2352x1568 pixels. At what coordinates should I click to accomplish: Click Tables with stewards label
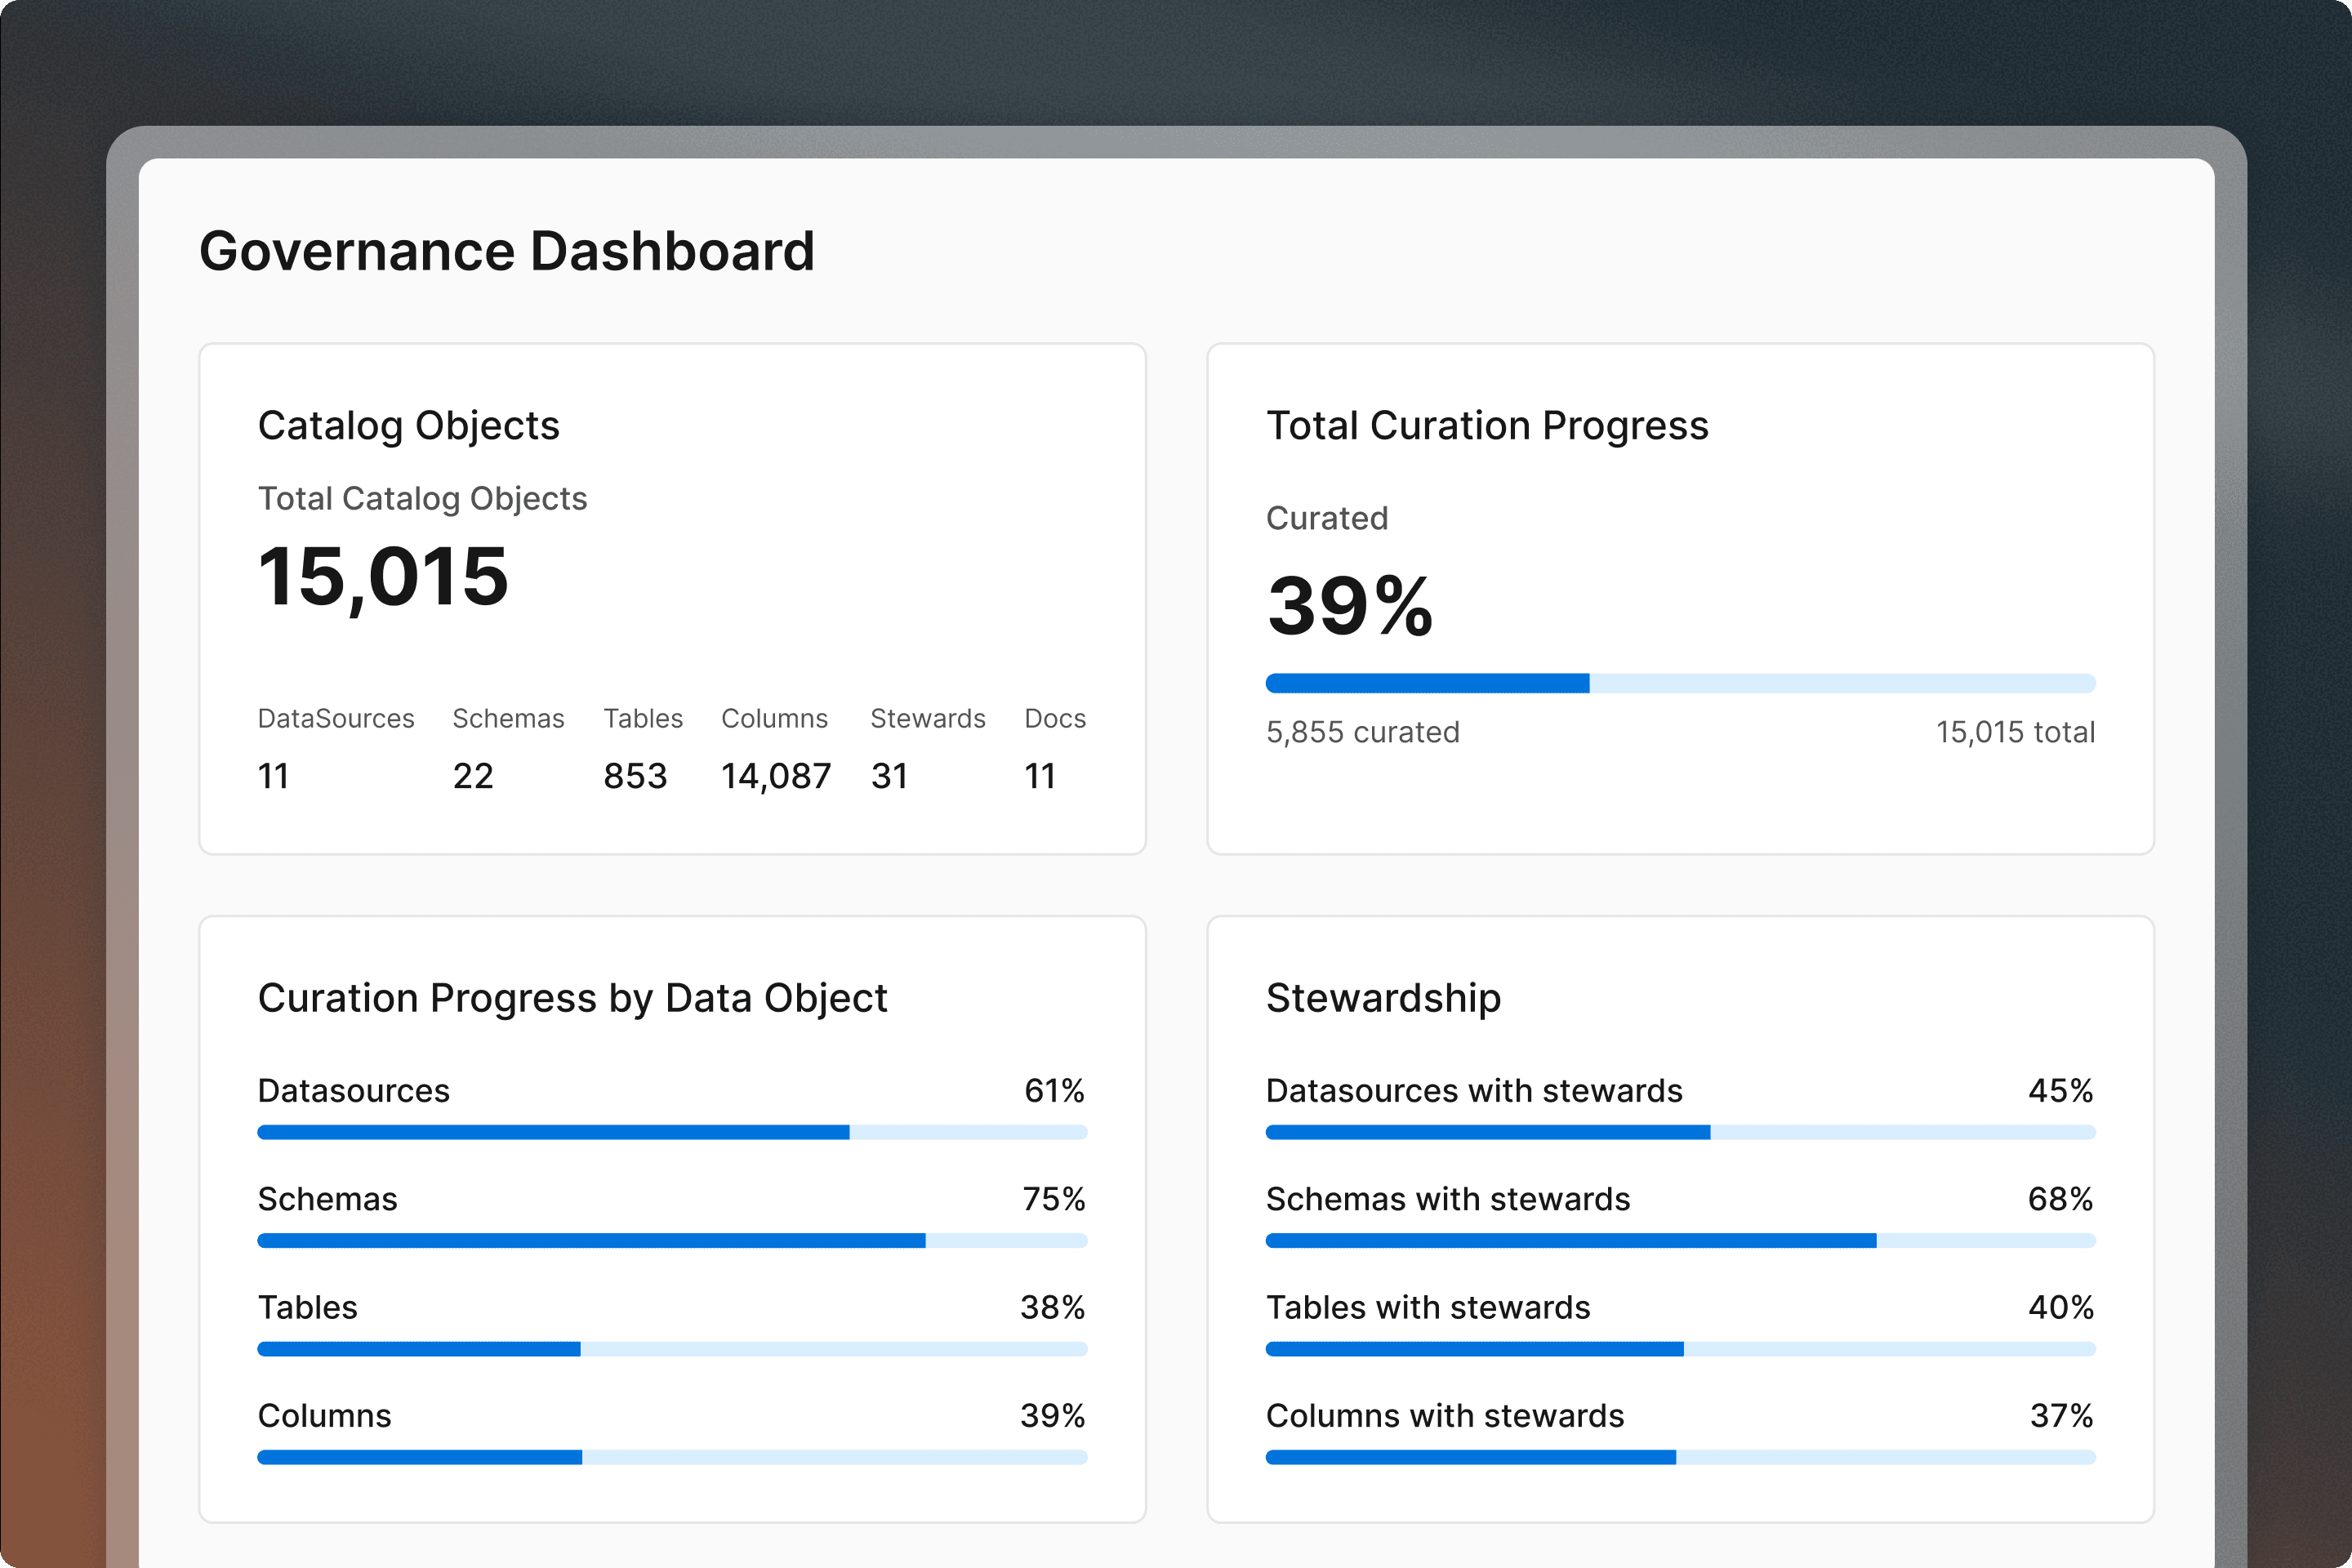(1428, 1307)
